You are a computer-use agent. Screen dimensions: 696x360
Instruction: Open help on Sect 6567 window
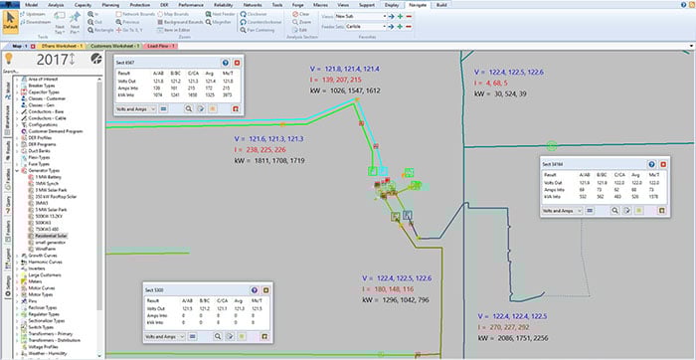click(x=225, y=63)
